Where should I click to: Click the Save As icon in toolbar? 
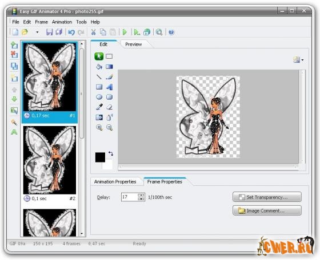[x=59, y=32]
